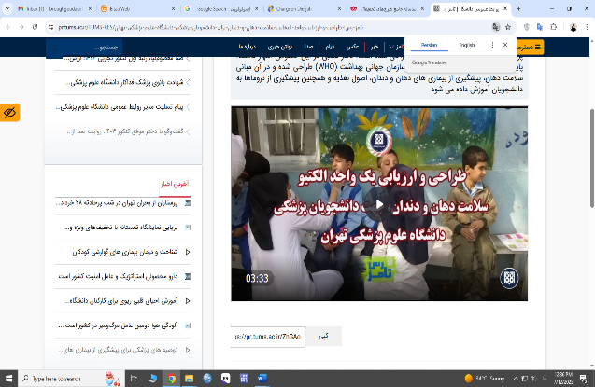This screenshot has height=387, width=595.
Task: Open Task View on the taskbar
Action: [134, 379]
